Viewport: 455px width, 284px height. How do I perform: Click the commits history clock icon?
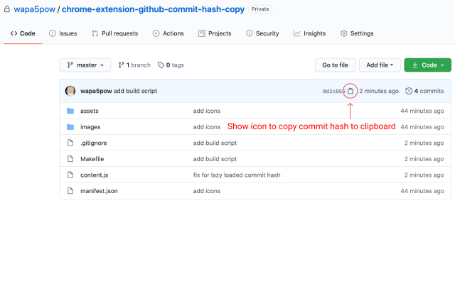pos(409,91)
